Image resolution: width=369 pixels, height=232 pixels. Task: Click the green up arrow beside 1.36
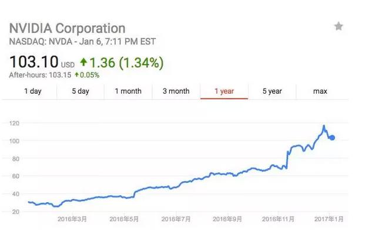coord(83,62)
